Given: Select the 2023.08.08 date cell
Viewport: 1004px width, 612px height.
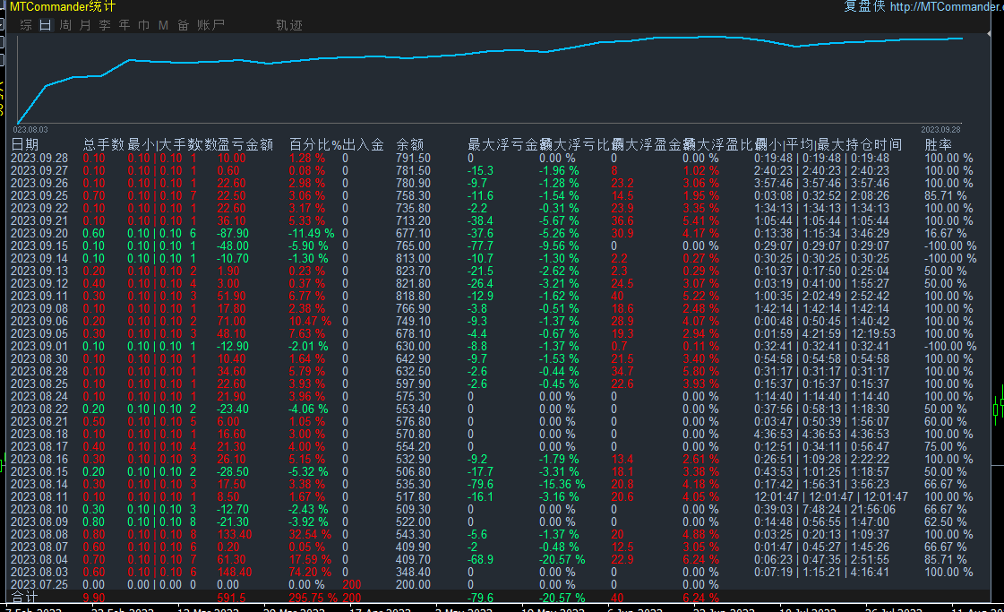Looking at the screenshot, I should pyautogui.click(x=39, y=534).
